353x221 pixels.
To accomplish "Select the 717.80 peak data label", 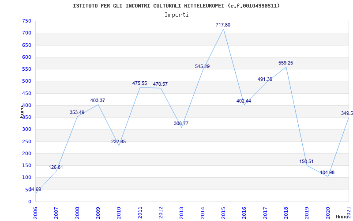I will pos(223,25).
